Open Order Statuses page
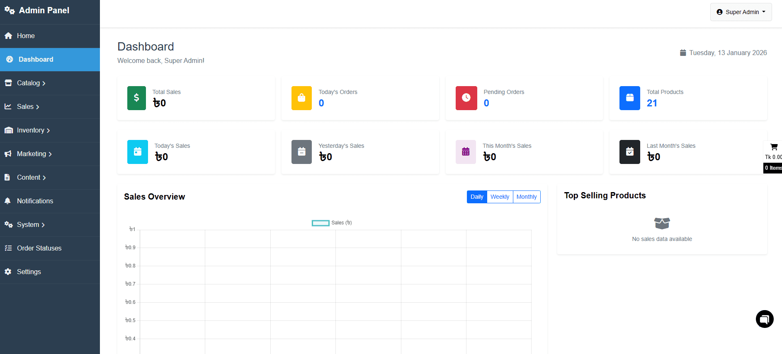The height and width of the screenshot is (354, 782). 50,248
